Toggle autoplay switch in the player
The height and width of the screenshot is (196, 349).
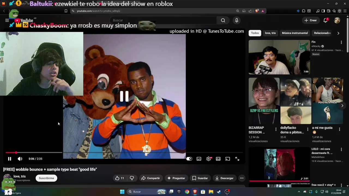(189, 159)
